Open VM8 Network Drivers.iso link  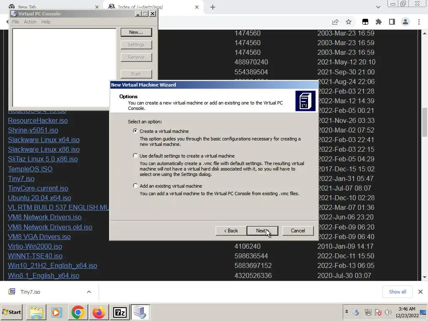point(44,217)
